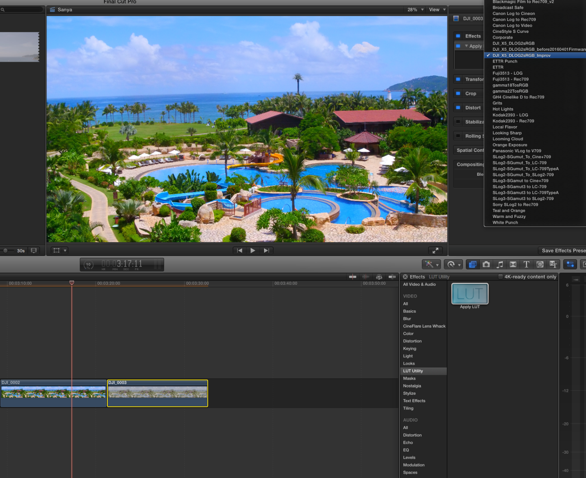Open the clip appearance filmstrip button

click(34, 250)
